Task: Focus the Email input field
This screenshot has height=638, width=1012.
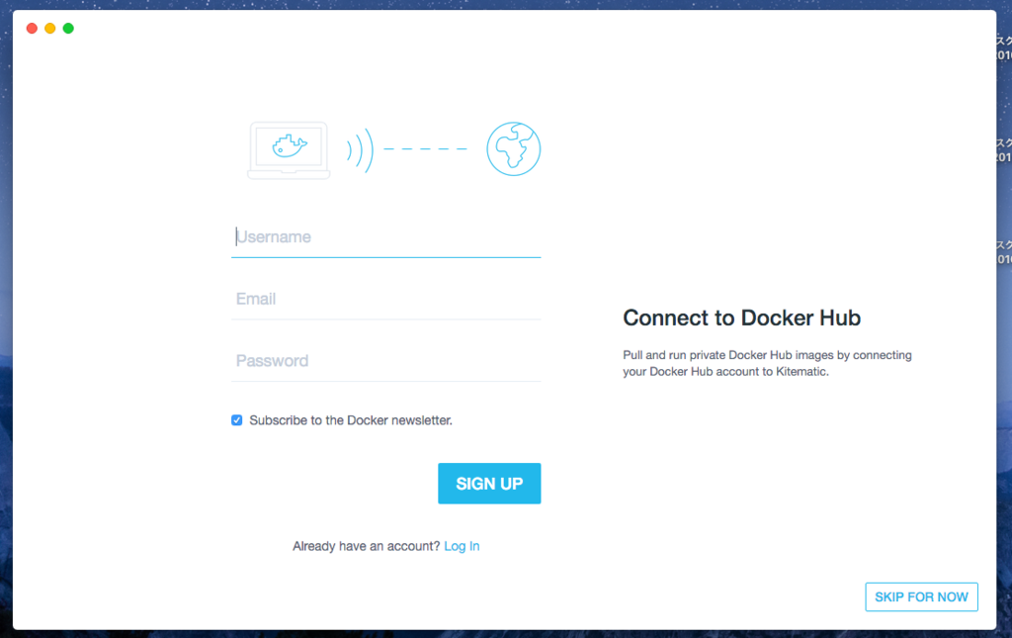Action: pos(386,299)
